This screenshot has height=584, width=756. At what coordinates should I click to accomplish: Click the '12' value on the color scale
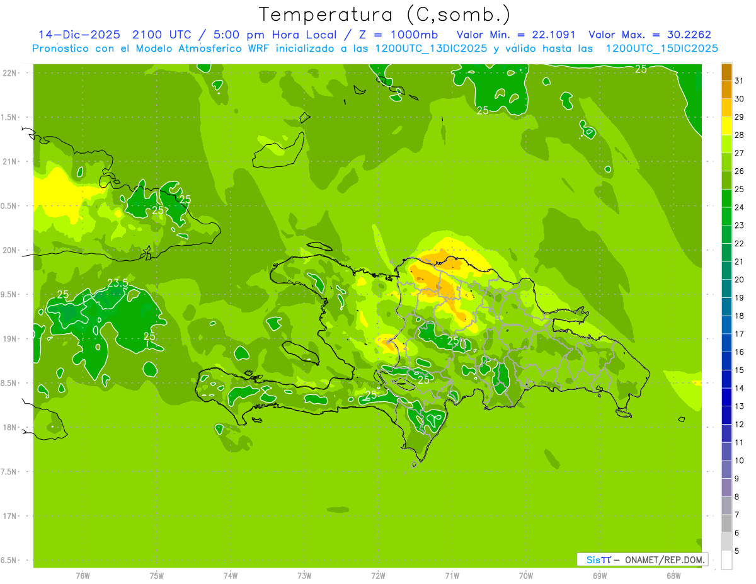coord(740,424)
